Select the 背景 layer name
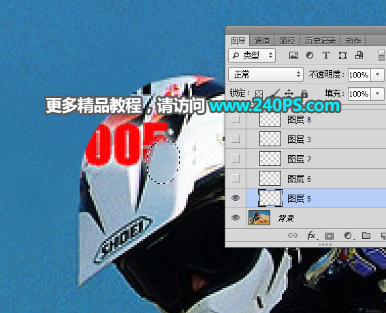This screenshot has width=386, height=313. coord(286,218)
